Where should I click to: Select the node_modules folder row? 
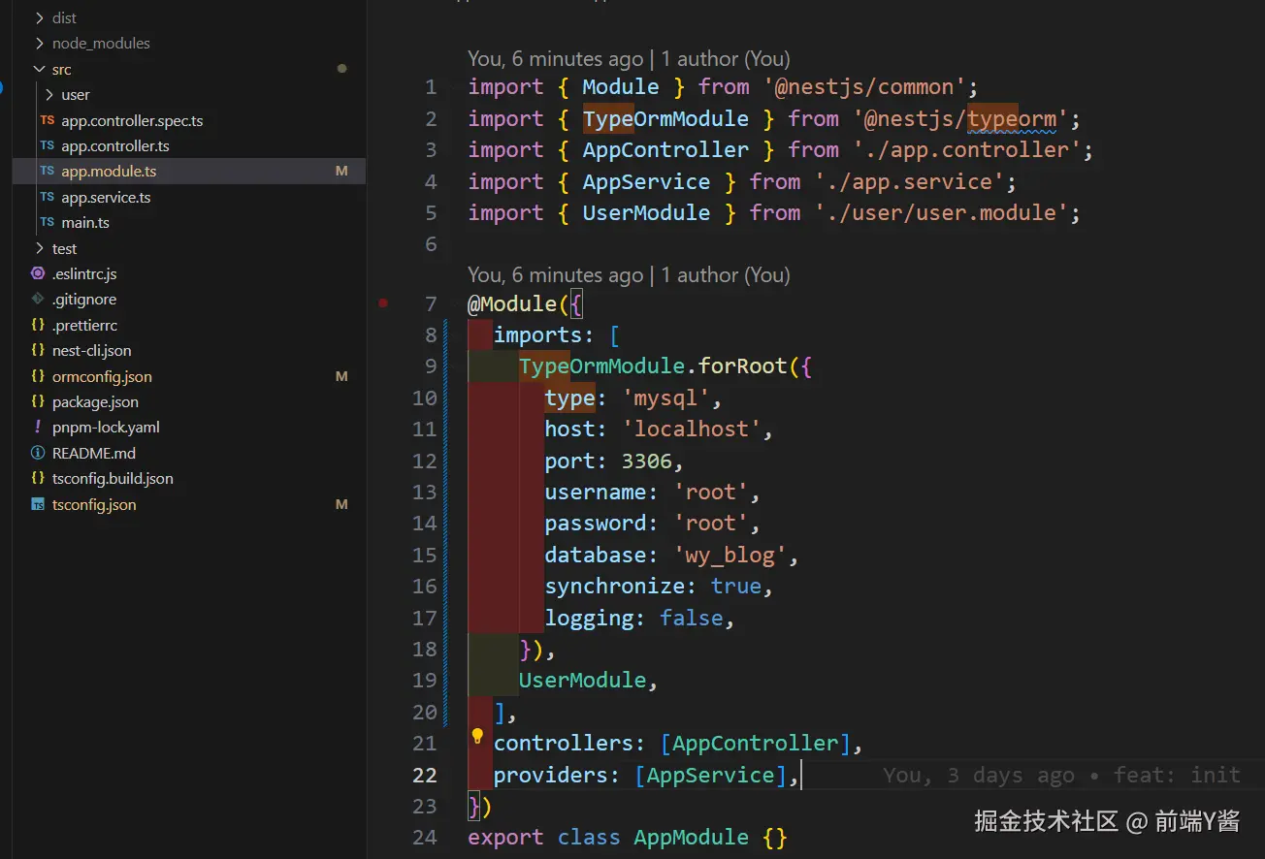189,44
